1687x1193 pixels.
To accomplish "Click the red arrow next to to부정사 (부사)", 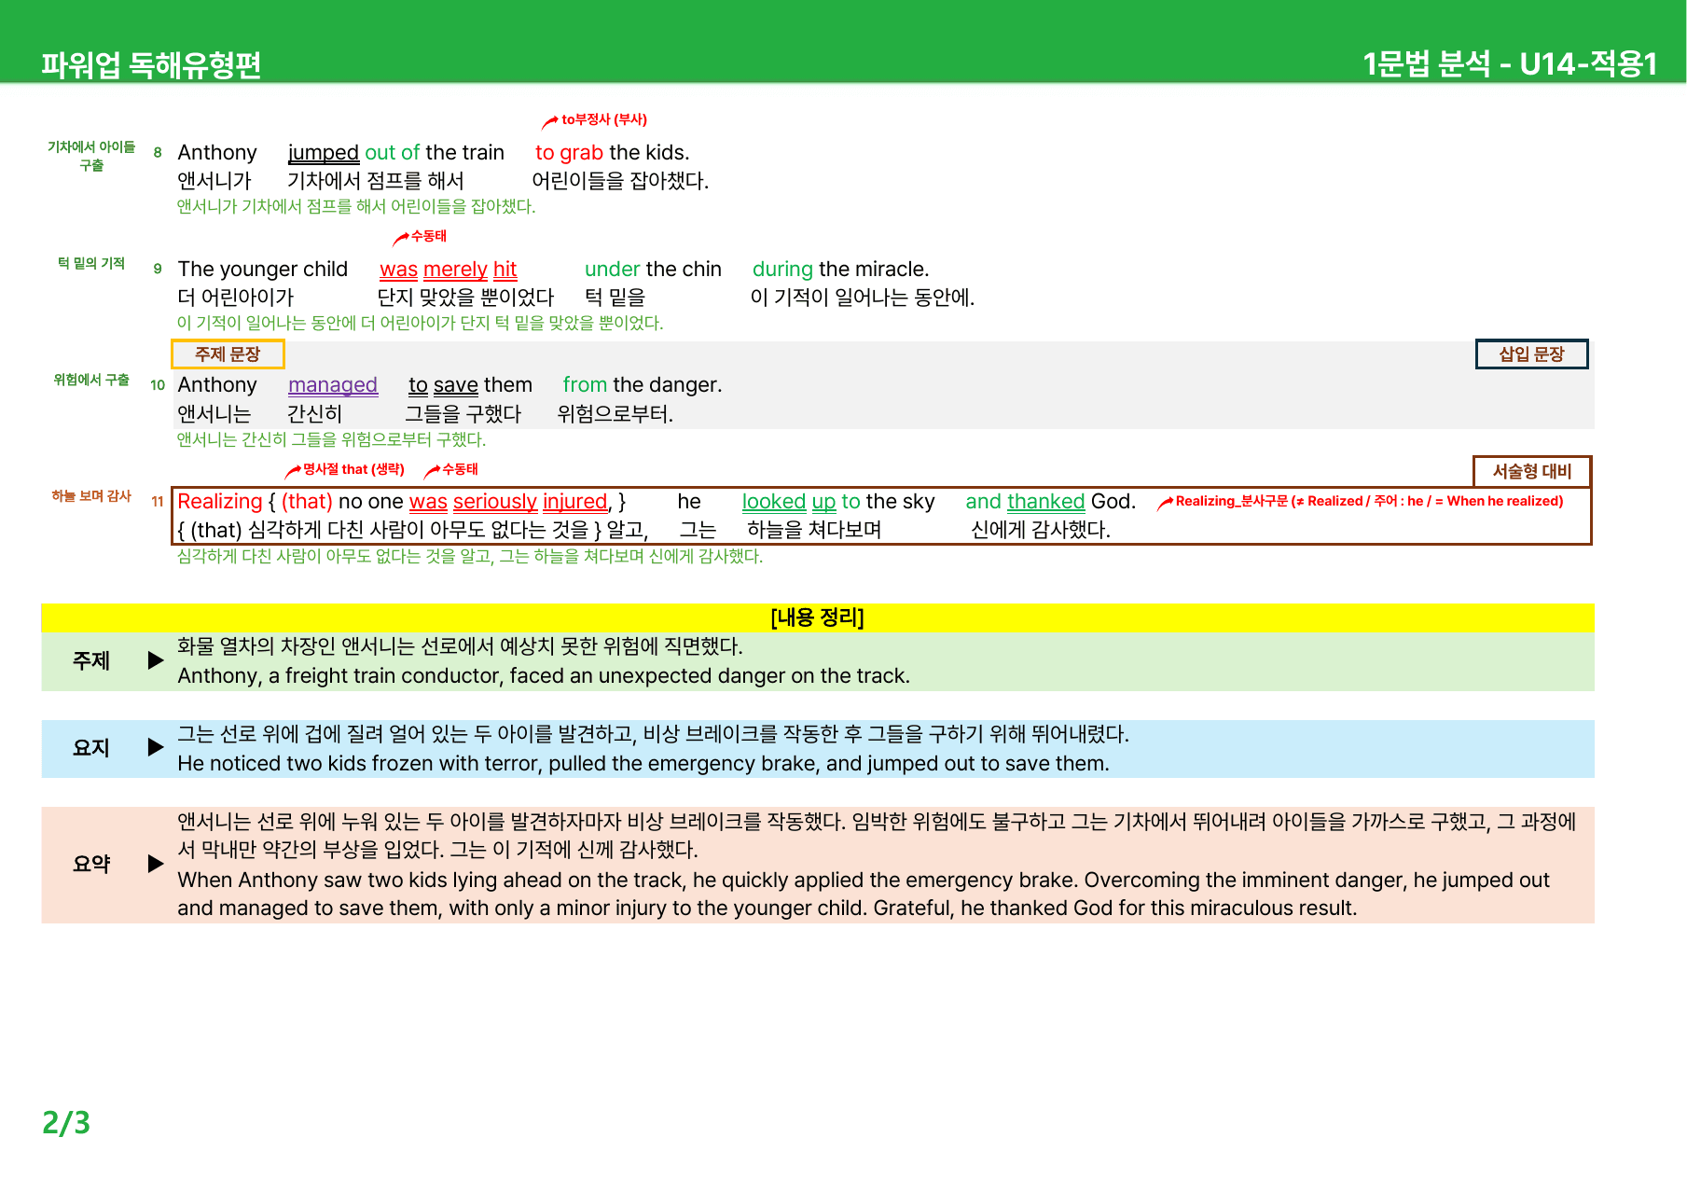I will 550,121.
